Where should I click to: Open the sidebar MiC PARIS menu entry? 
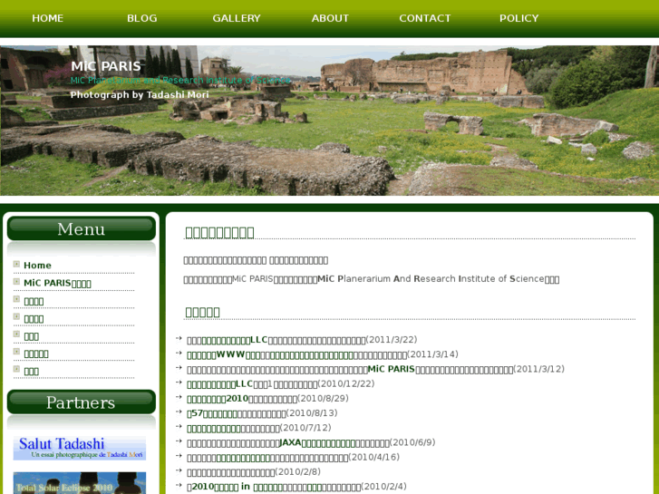click(x=57, y=283)
